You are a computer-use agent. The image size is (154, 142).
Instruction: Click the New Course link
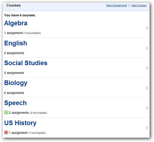(x=139, y=5)
